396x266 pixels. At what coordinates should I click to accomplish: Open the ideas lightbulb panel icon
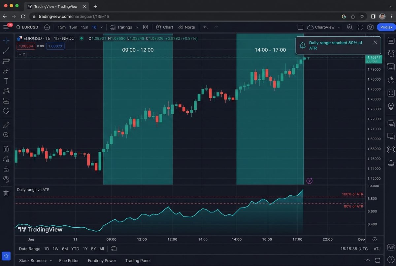(x=391, y=106)
